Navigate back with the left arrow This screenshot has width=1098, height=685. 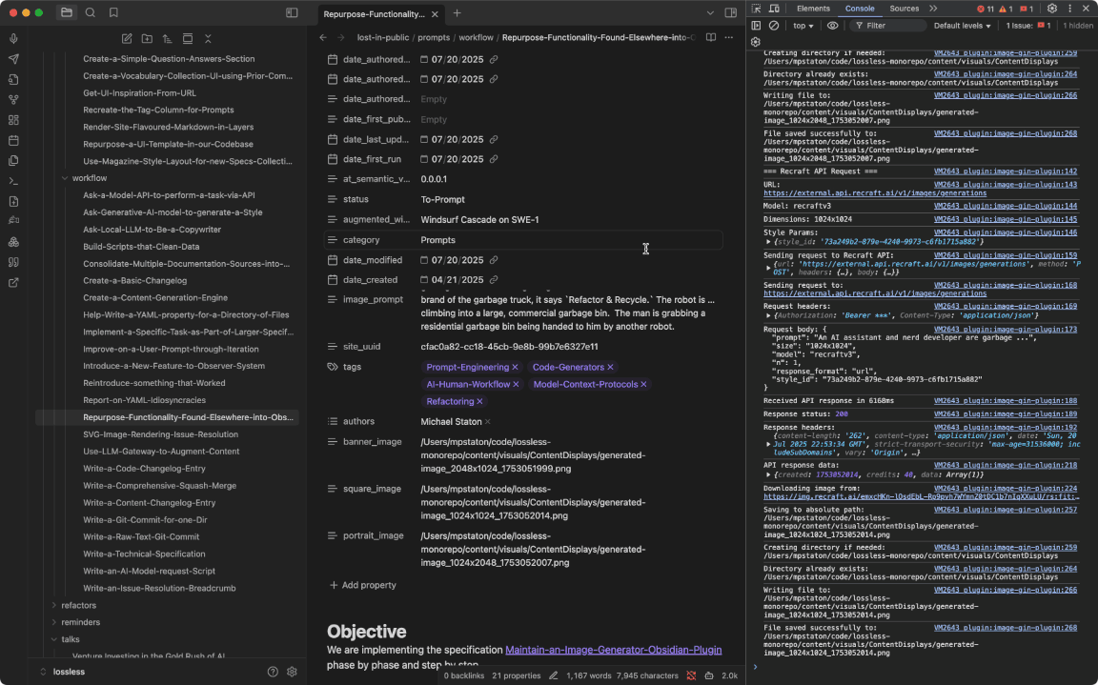323,38
